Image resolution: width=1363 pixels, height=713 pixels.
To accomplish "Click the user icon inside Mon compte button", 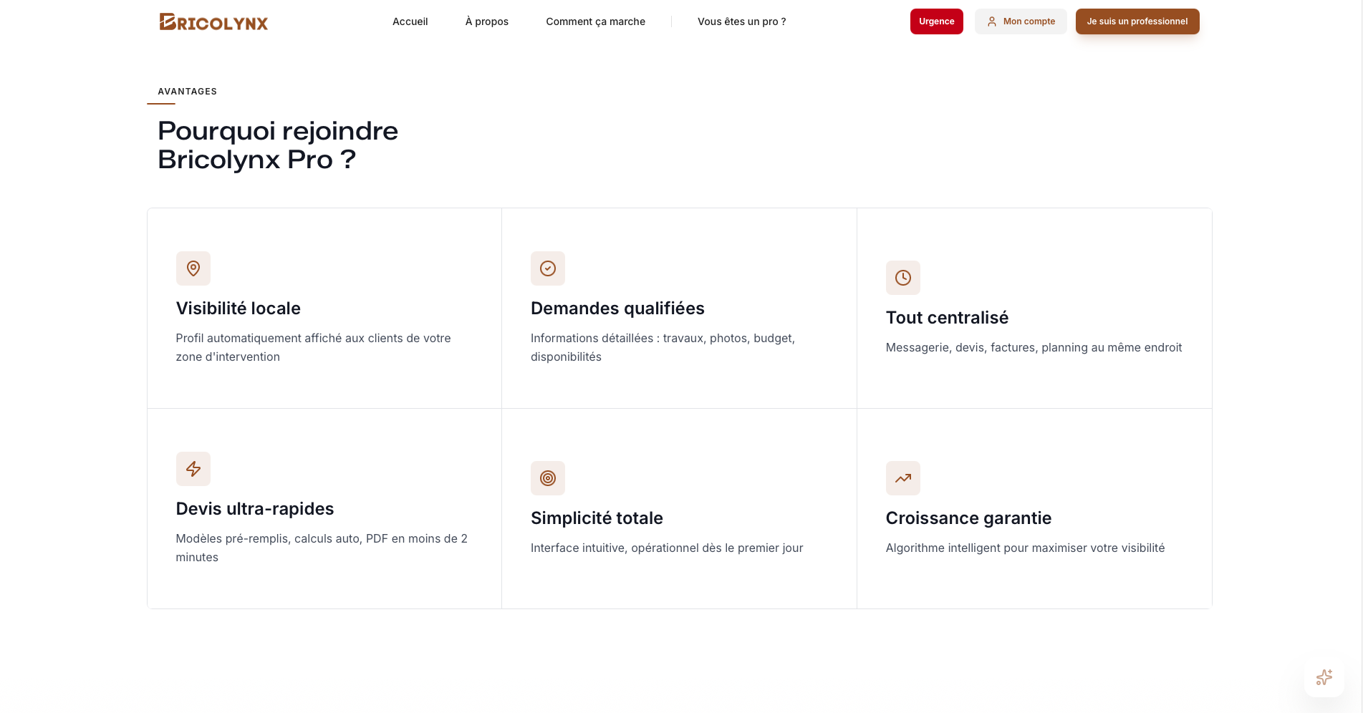I will (x=992, y=21).
